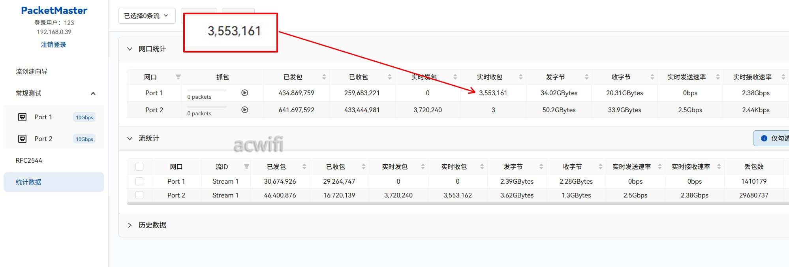Viewport: 789px width, 267px height.
Task: Sort port statistics by 已发包 column
Action: click(324, 77)
